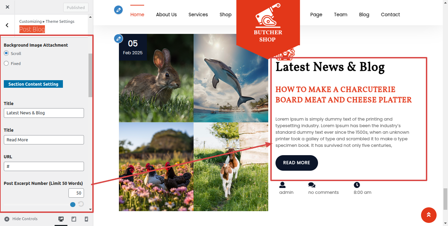This screenshot has width=448, height=226.
Task: Open the About Us menu item
Action: [x=166, y=15]
